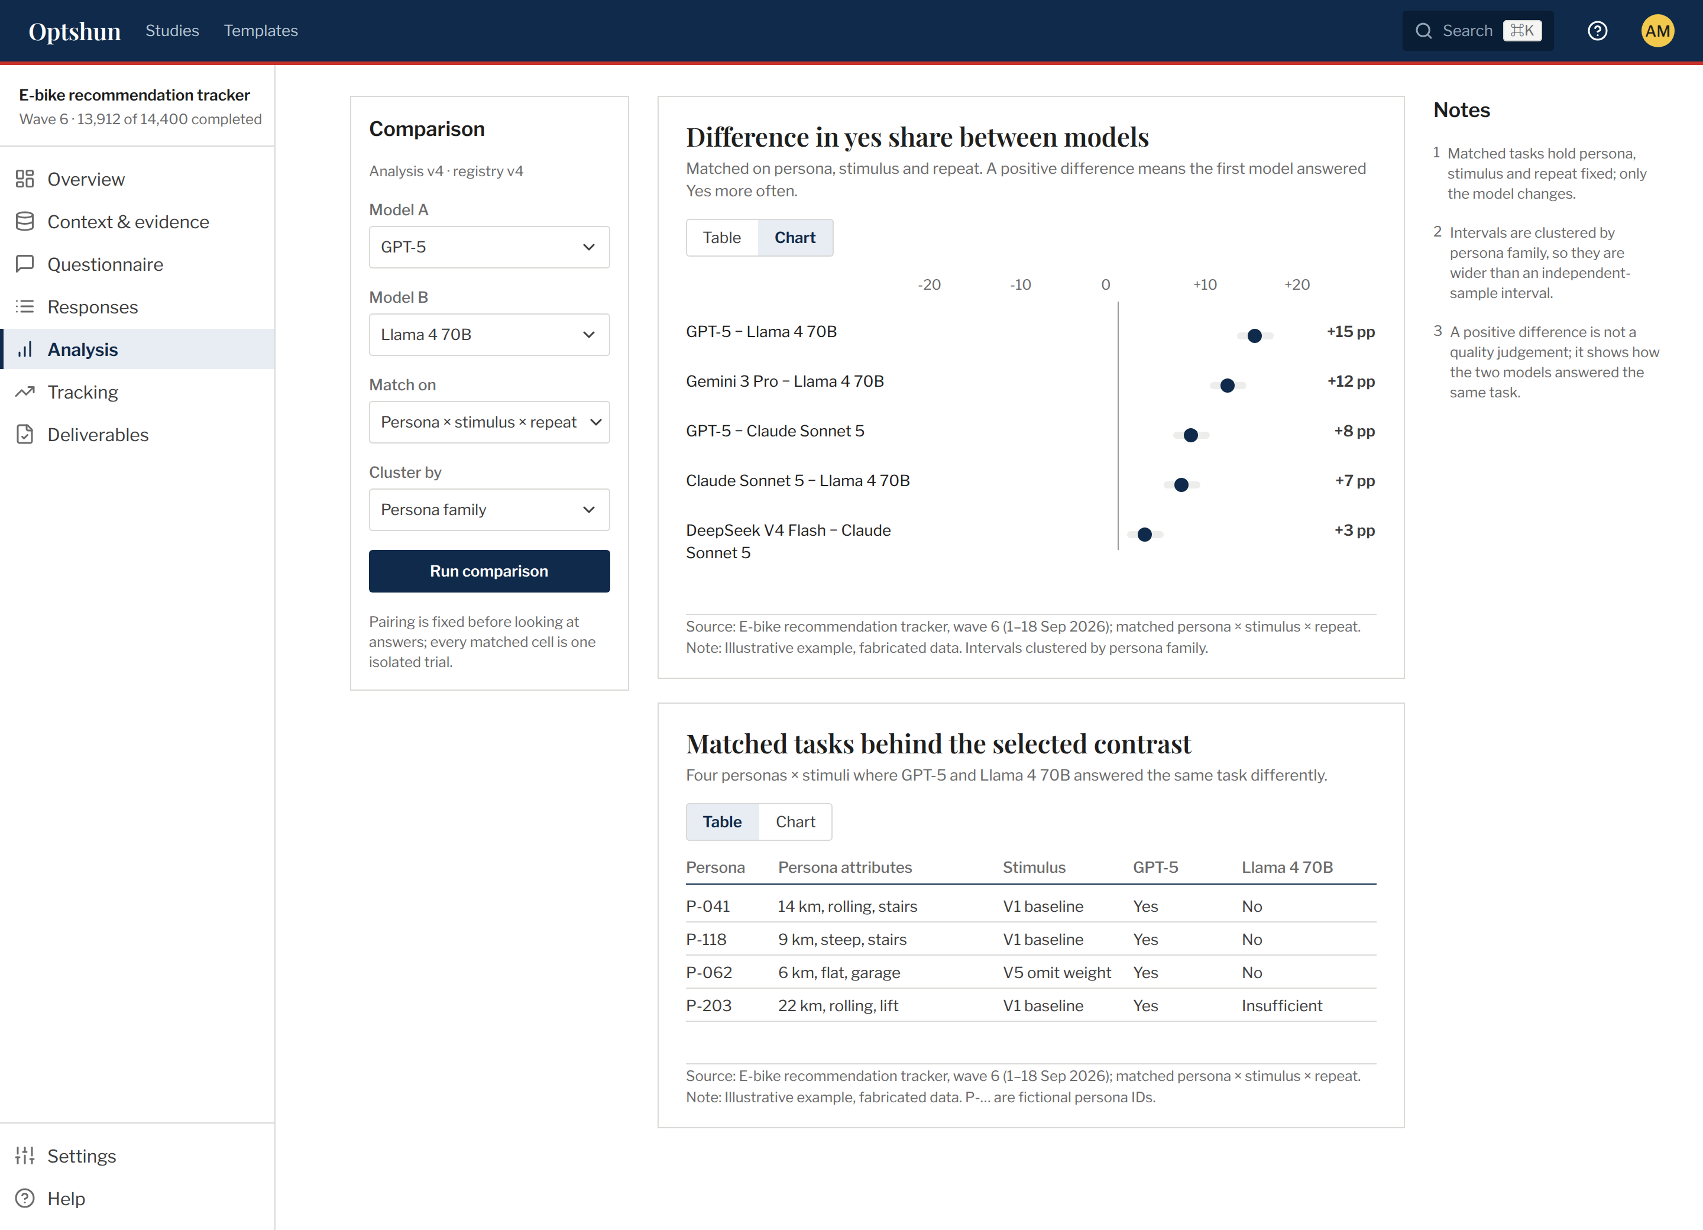Click the E-bike recommendation tracker study title
1703x1230 pixels.
coord(134,95)
